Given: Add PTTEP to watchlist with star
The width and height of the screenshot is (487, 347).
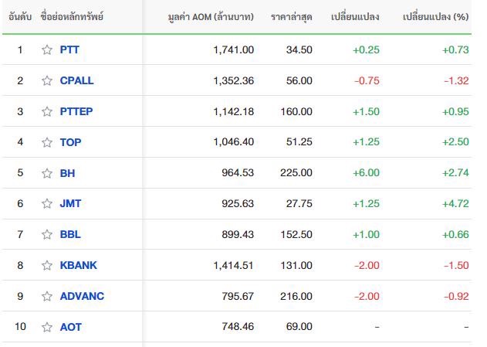Looking at the screenshot, I should 47,111.
